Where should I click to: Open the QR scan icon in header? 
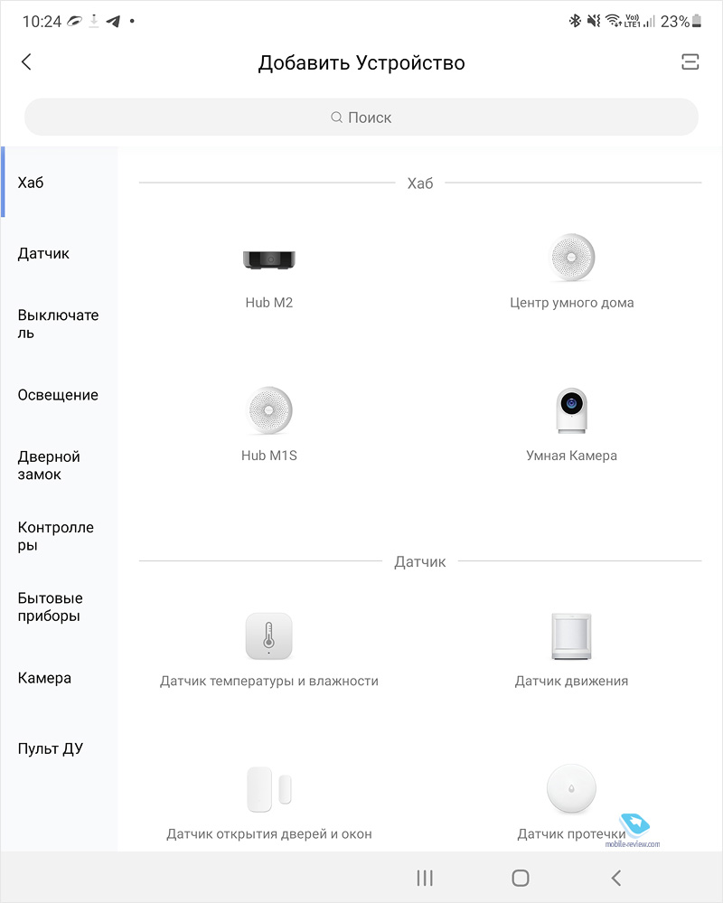(690, 61)
